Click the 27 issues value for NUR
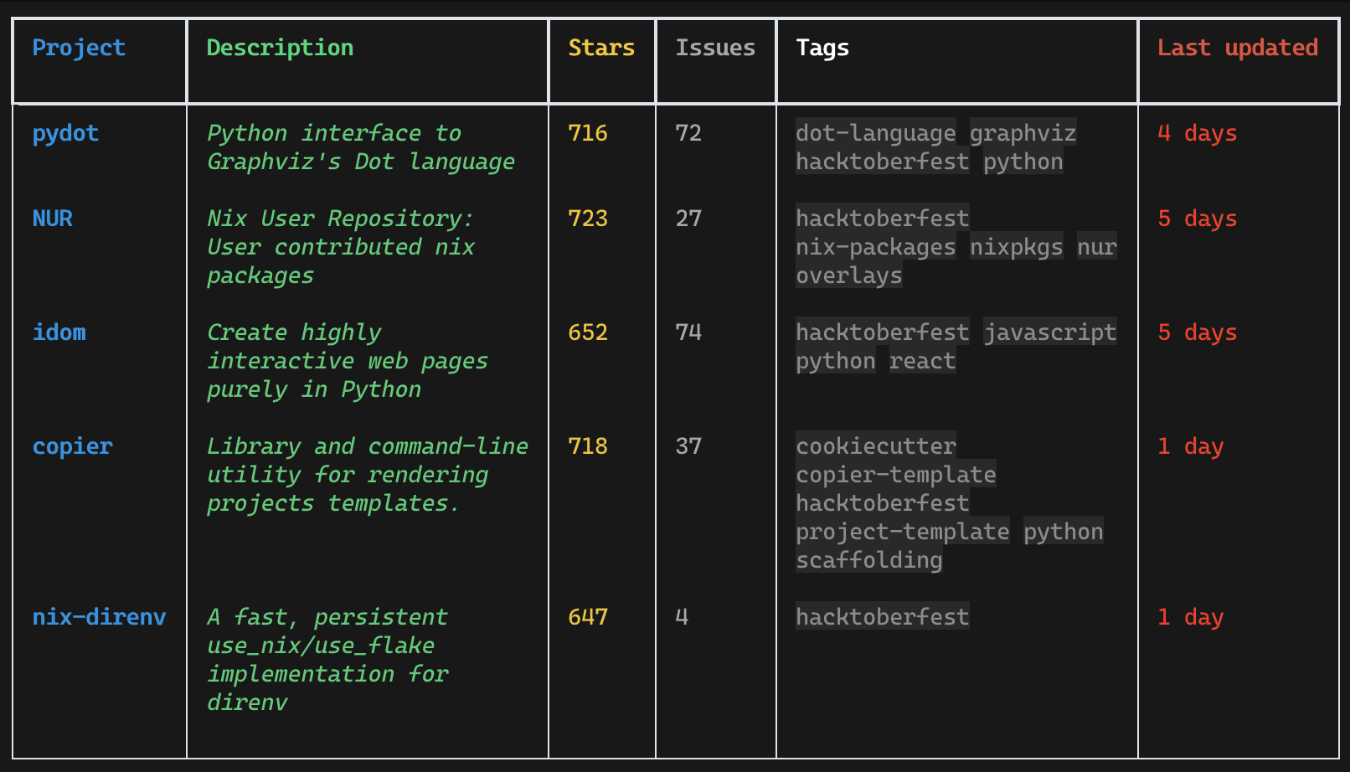The width and height of the screenshot is (1350, 772). (688, 219)
